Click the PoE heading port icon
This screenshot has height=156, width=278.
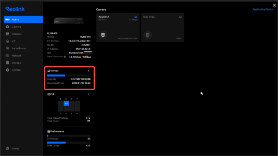tap(48, 94)
